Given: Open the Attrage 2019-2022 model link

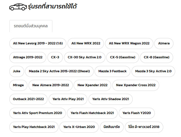Looking at the screenshot, I should [x=28, y=57].
